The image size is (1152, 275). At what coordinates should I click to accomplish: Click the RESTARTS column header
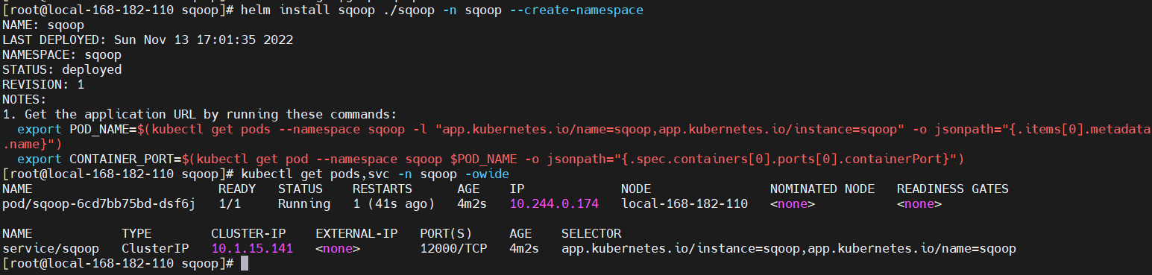point(383,189)
